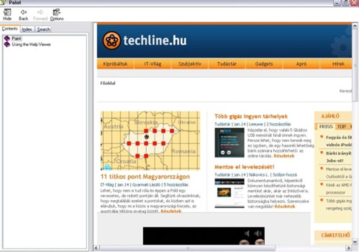
Task: Click the Hide toolbar icon
Action: [7, 12]
